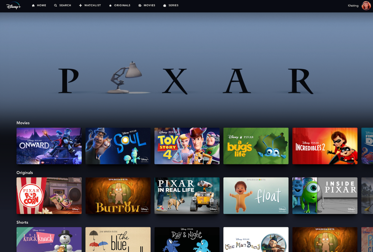Click the Search magnifier icon
The width and height of the screenshot is (373, 252).
point(55,5)
